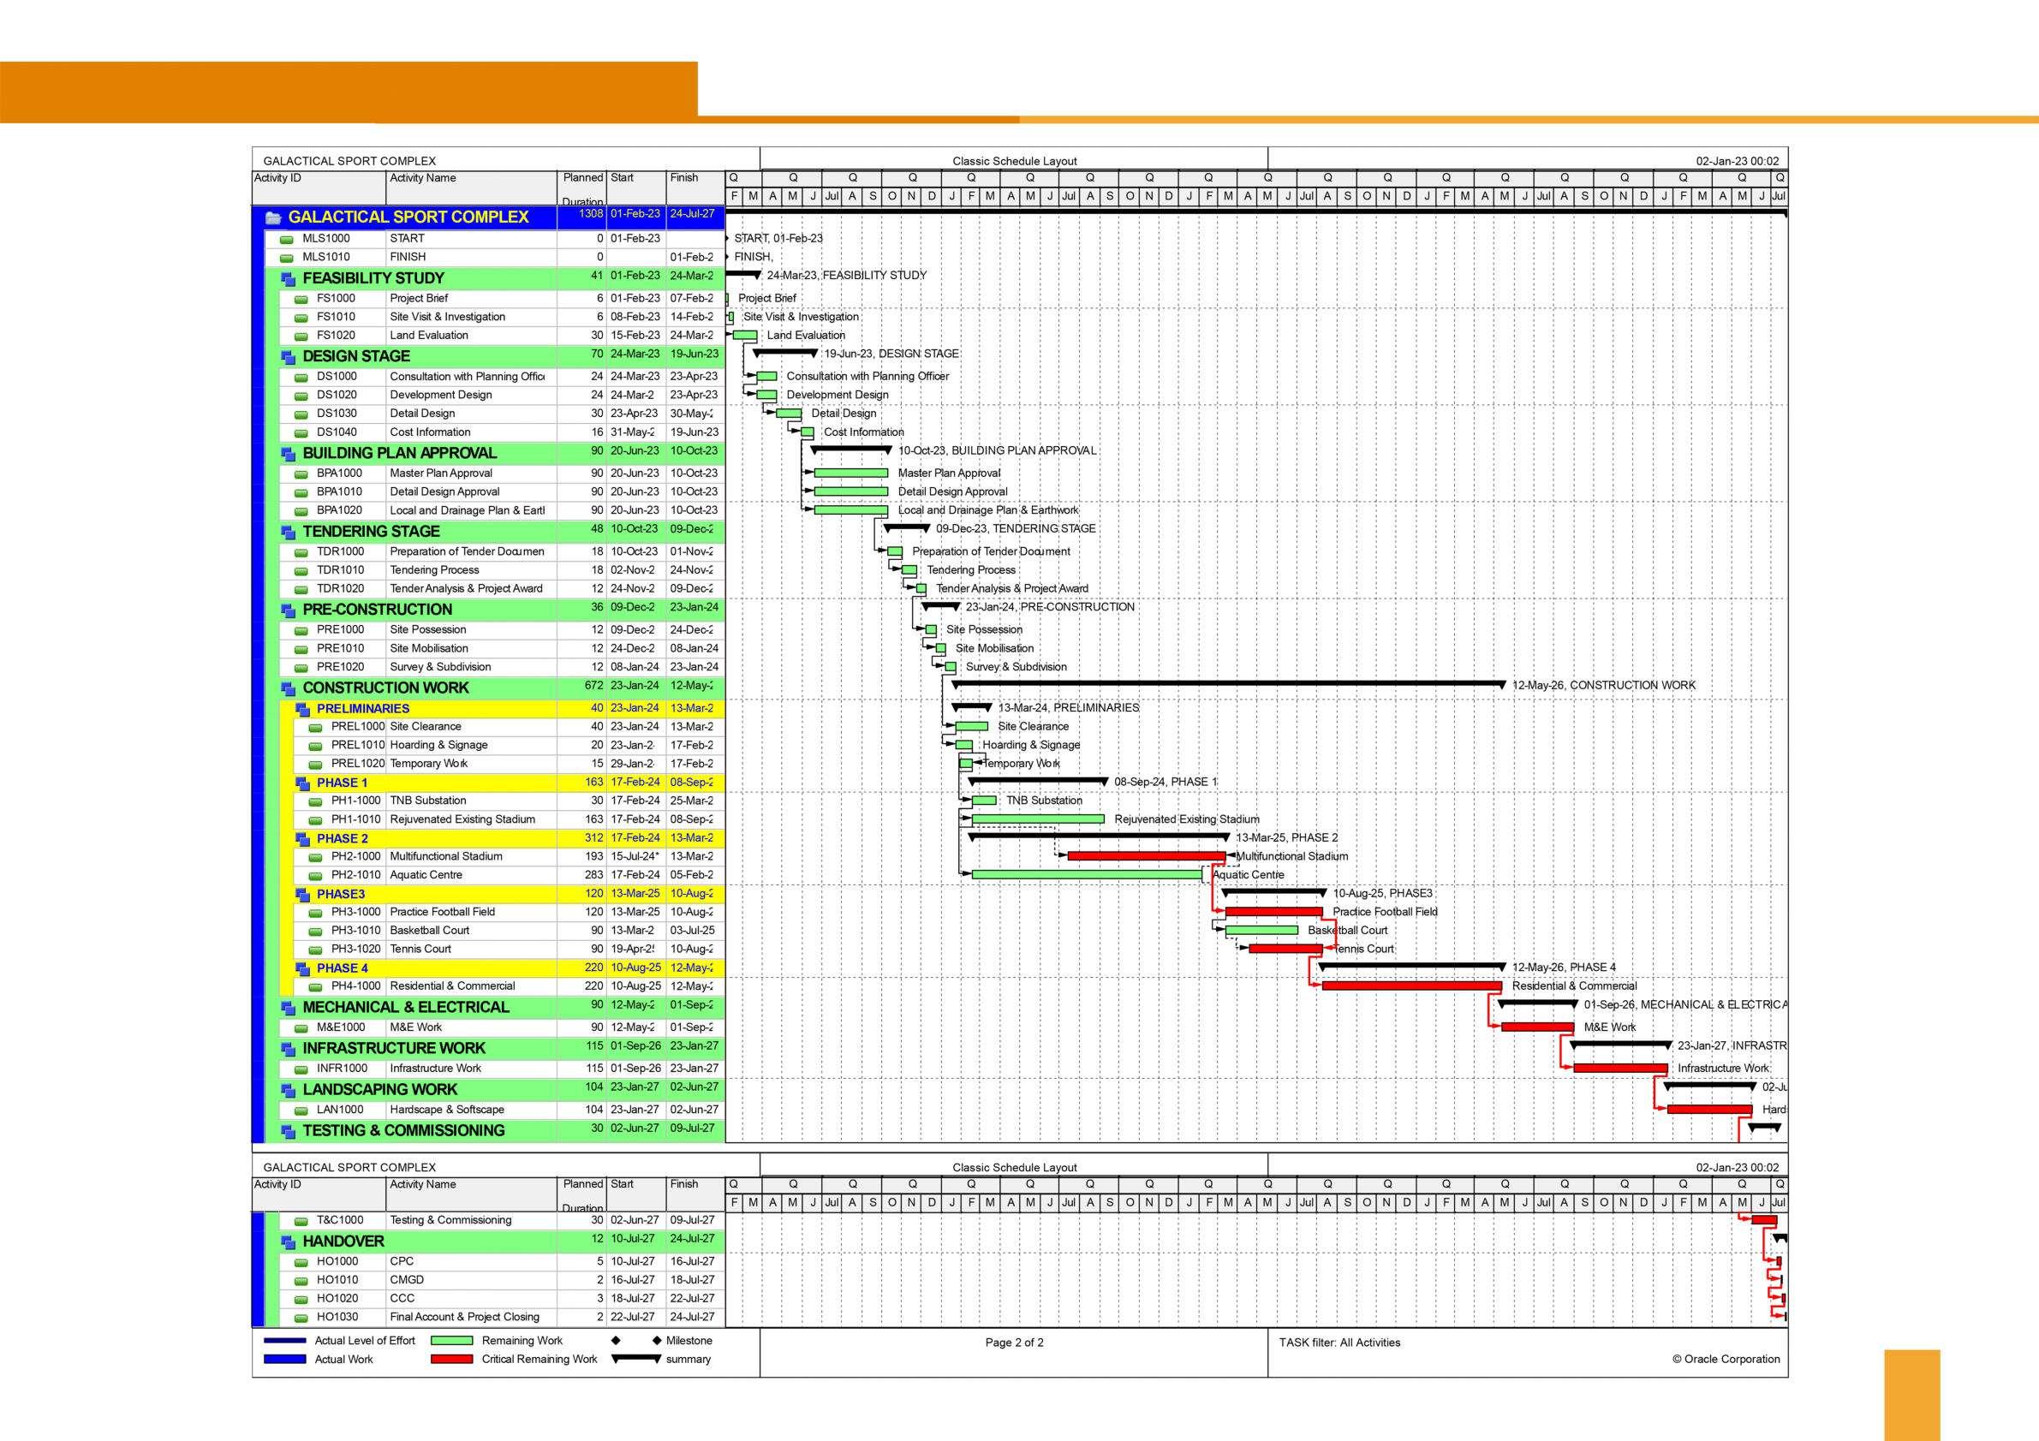Click the green Remaining Work legend swatch
This screenshot has height=1441, width=2039.
coord(451,1341)
